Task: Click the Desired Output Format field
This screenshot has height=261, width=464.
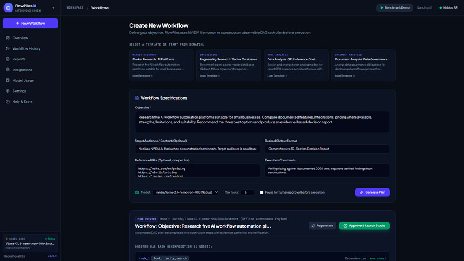Action: pyautogui.click(x=328, y=149)
